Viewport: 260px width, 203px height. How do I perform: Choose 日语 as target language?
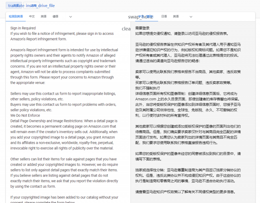tap(164, 17)
